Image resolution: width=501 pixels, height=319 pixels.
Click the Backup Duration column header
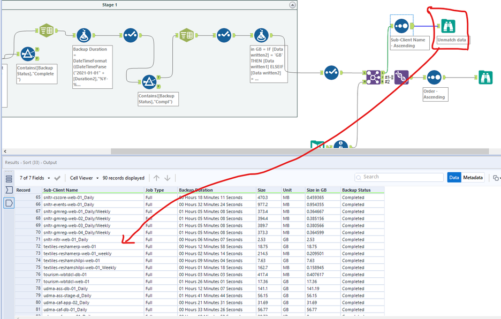(x=217, y=190)
